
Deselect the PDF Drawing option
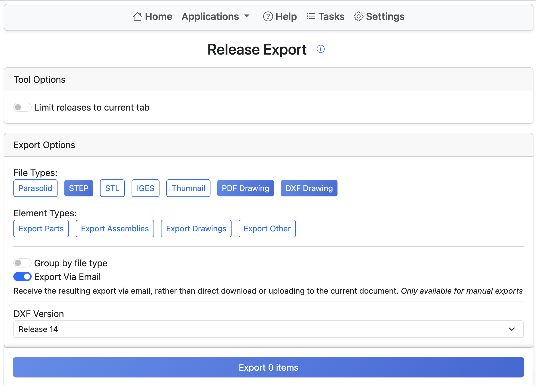(246, 188)
